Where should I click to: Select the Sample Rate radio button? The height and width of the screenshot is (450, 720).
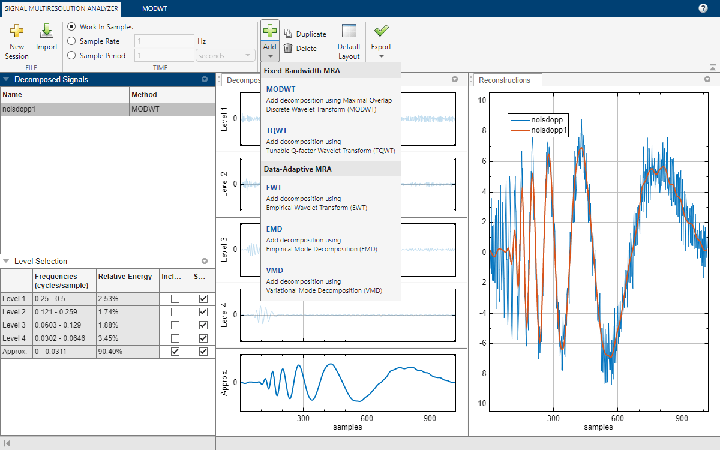tap(72, 41)
